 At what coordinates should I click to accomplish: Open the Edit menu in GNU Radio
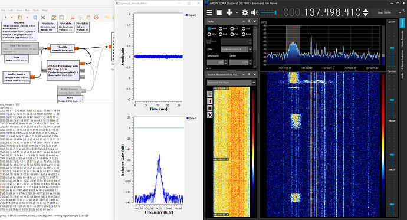(11, 11)
